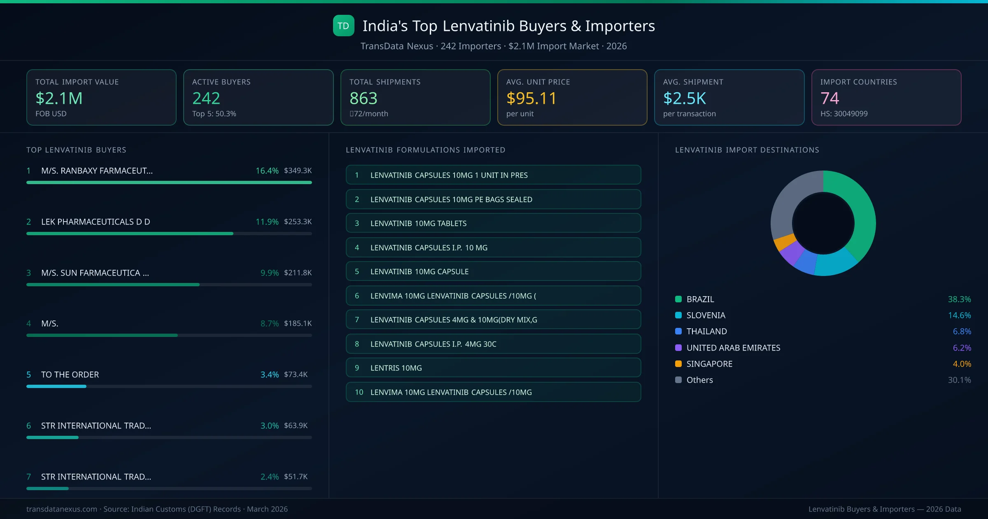Select the Total Import Value stat card
Image resolution: width=988 pixels, height=519 pixels.
101,97
